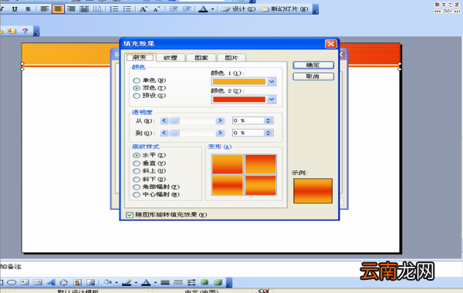The width and height of the screenshot is (463, 293).
Task: Click the fill color paint bucket icon
Action: tap(107, 282)
